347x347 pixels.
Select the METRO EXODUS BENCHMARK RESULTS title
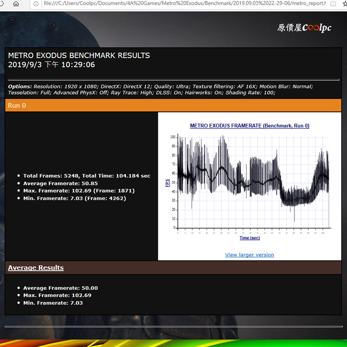click(x=79, y=56)
